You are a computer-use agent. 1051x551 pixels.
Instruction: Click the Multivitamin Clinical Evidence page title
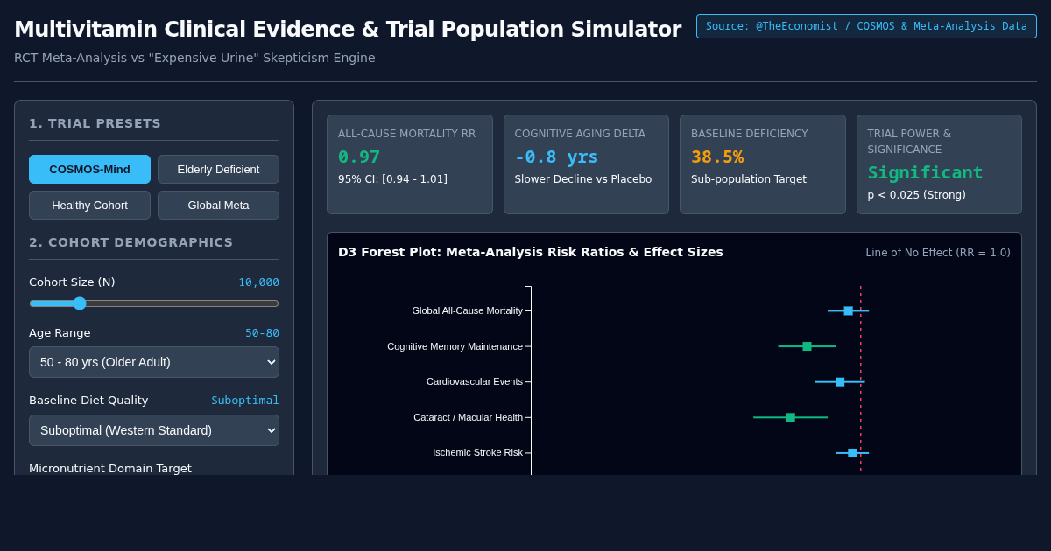point(348,29)
